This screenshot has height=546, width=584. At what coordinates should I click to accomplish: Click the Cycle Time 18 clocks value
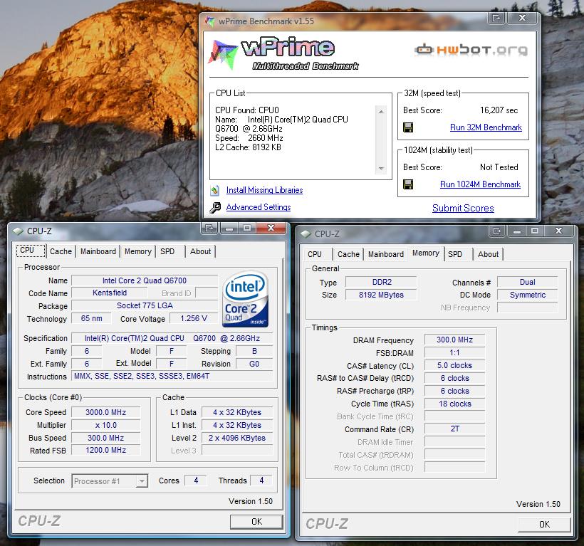coord(455,404)
